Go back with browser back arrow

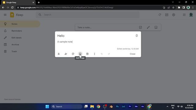tap(3, 7)
